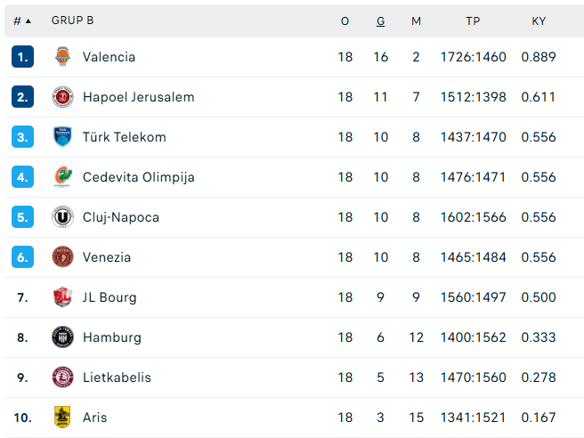Open the Valencia team name link
Viewport: 584px width, 438px height.
coord(109,57)
